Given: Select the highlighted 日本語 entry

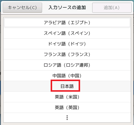Looking at the screenshot, I should pos(67,86).
